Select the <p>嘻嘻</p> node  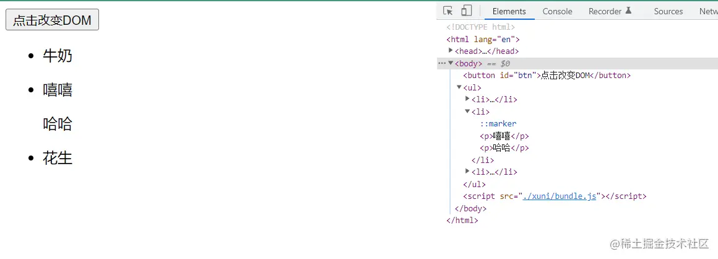pos(504,136)
